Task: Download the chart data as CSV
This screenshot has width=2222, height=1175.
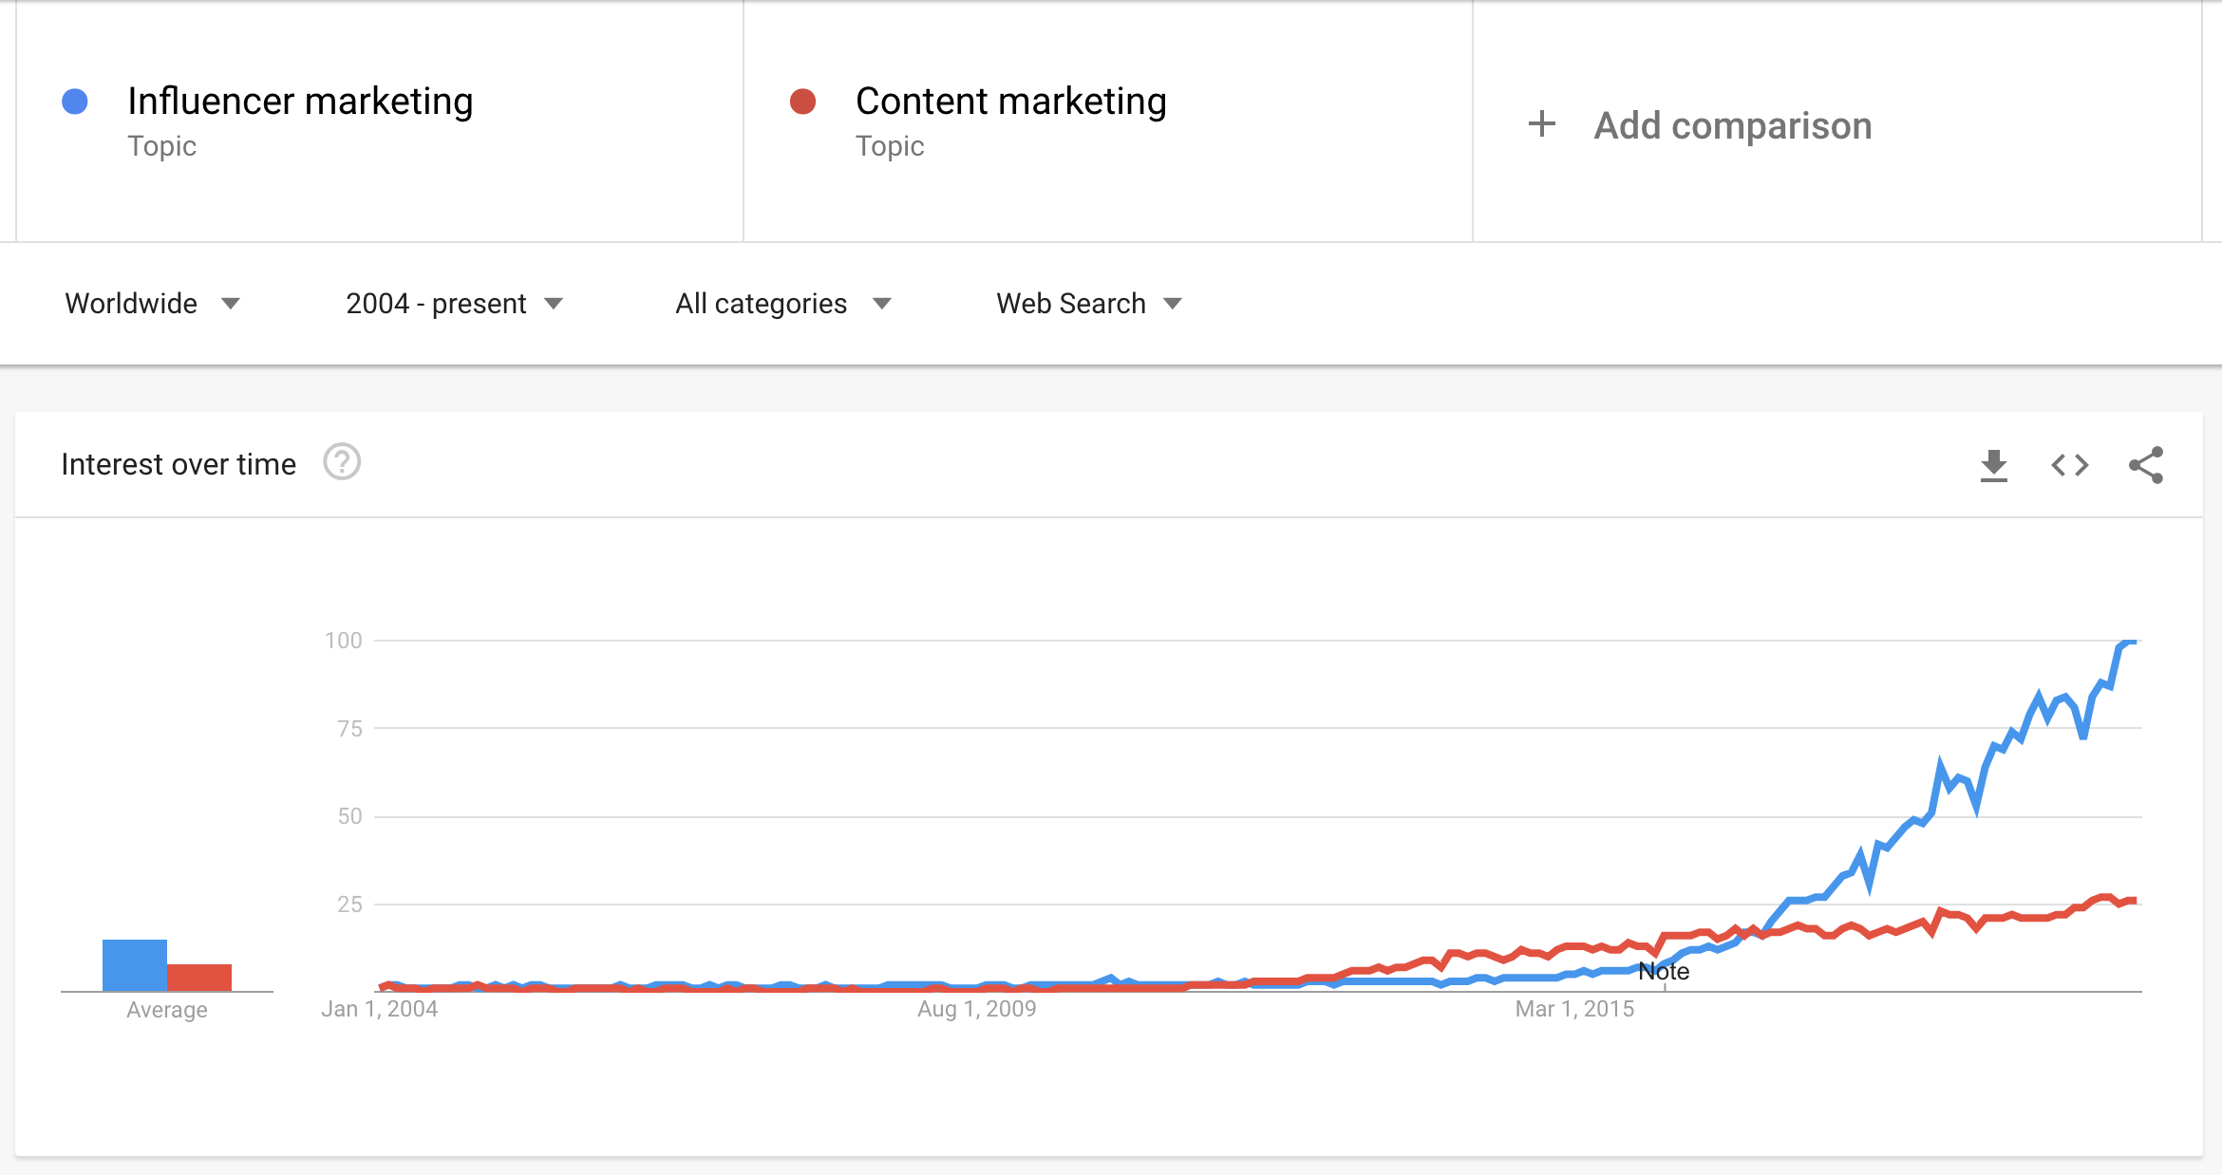Action: click(x=1992, y=464)
